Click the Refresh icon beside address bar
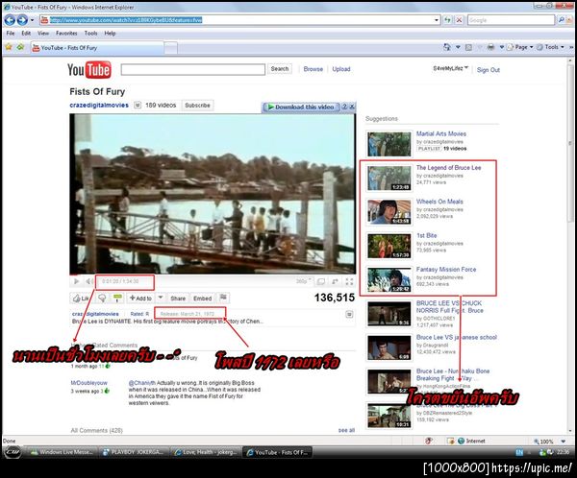Viewport: 577px width, 478px height. [x=447, y=20]
